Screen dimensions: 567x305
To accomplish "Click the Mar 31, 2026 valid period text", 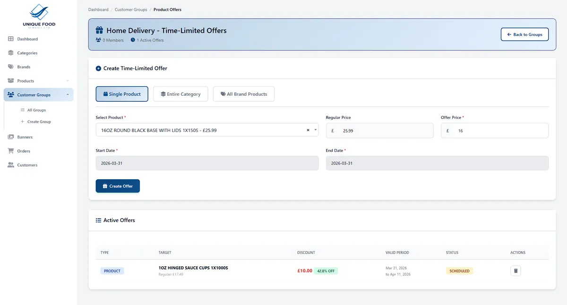I will (x=396, y=268).
